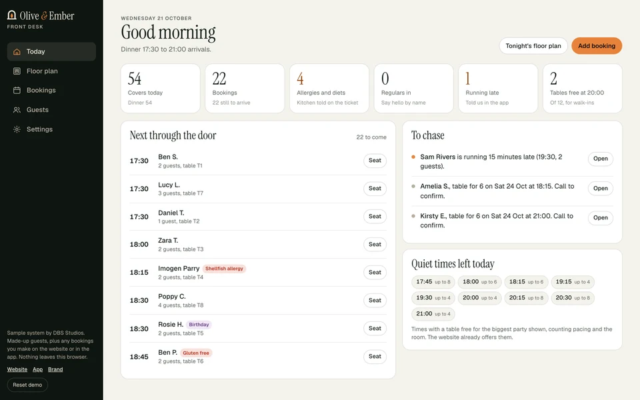Pick the 21:00 quiet time slot
Image resolution: width=640 pixels, height=400 pixels.
[433, 314]
